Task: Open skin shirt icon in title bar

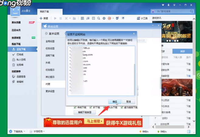Action: pyautogui.click(x=163, y=5)
